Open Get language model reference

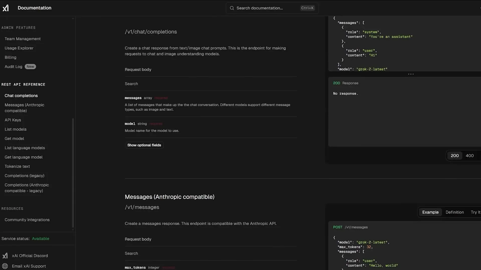[x=24, y=157]
